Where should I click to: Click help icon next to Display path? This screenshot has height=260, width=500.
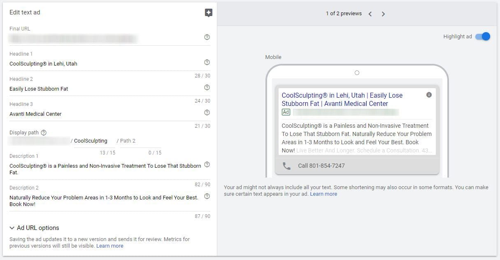tap(44, 133)
